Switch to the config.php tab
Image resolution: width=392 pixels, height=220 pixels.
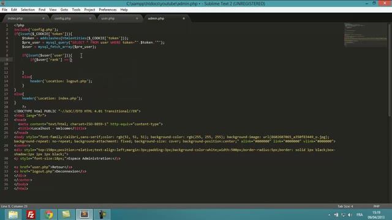(x=72, y=18)
